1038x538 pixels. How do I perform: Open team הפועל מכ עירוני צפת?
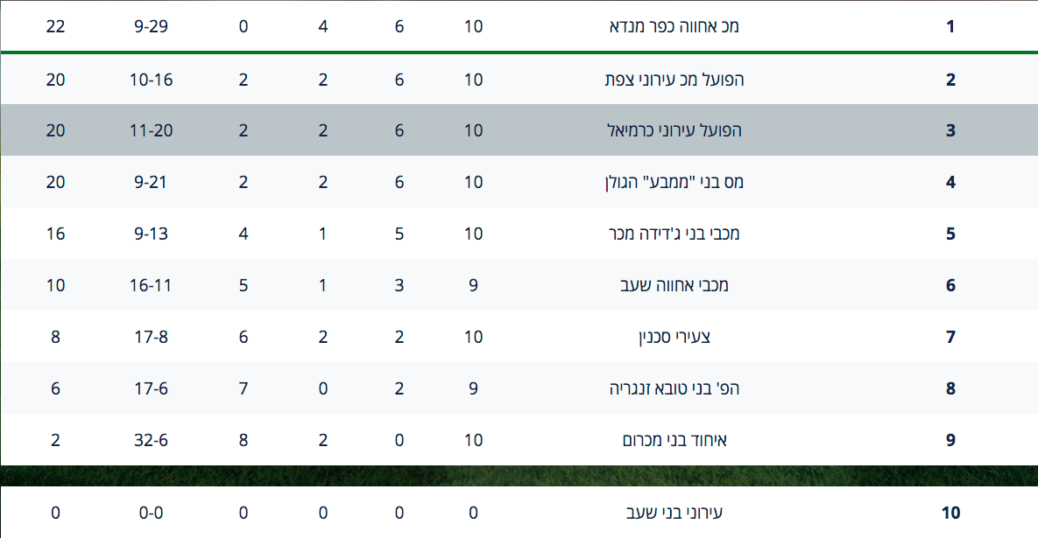tap(674, 80)
